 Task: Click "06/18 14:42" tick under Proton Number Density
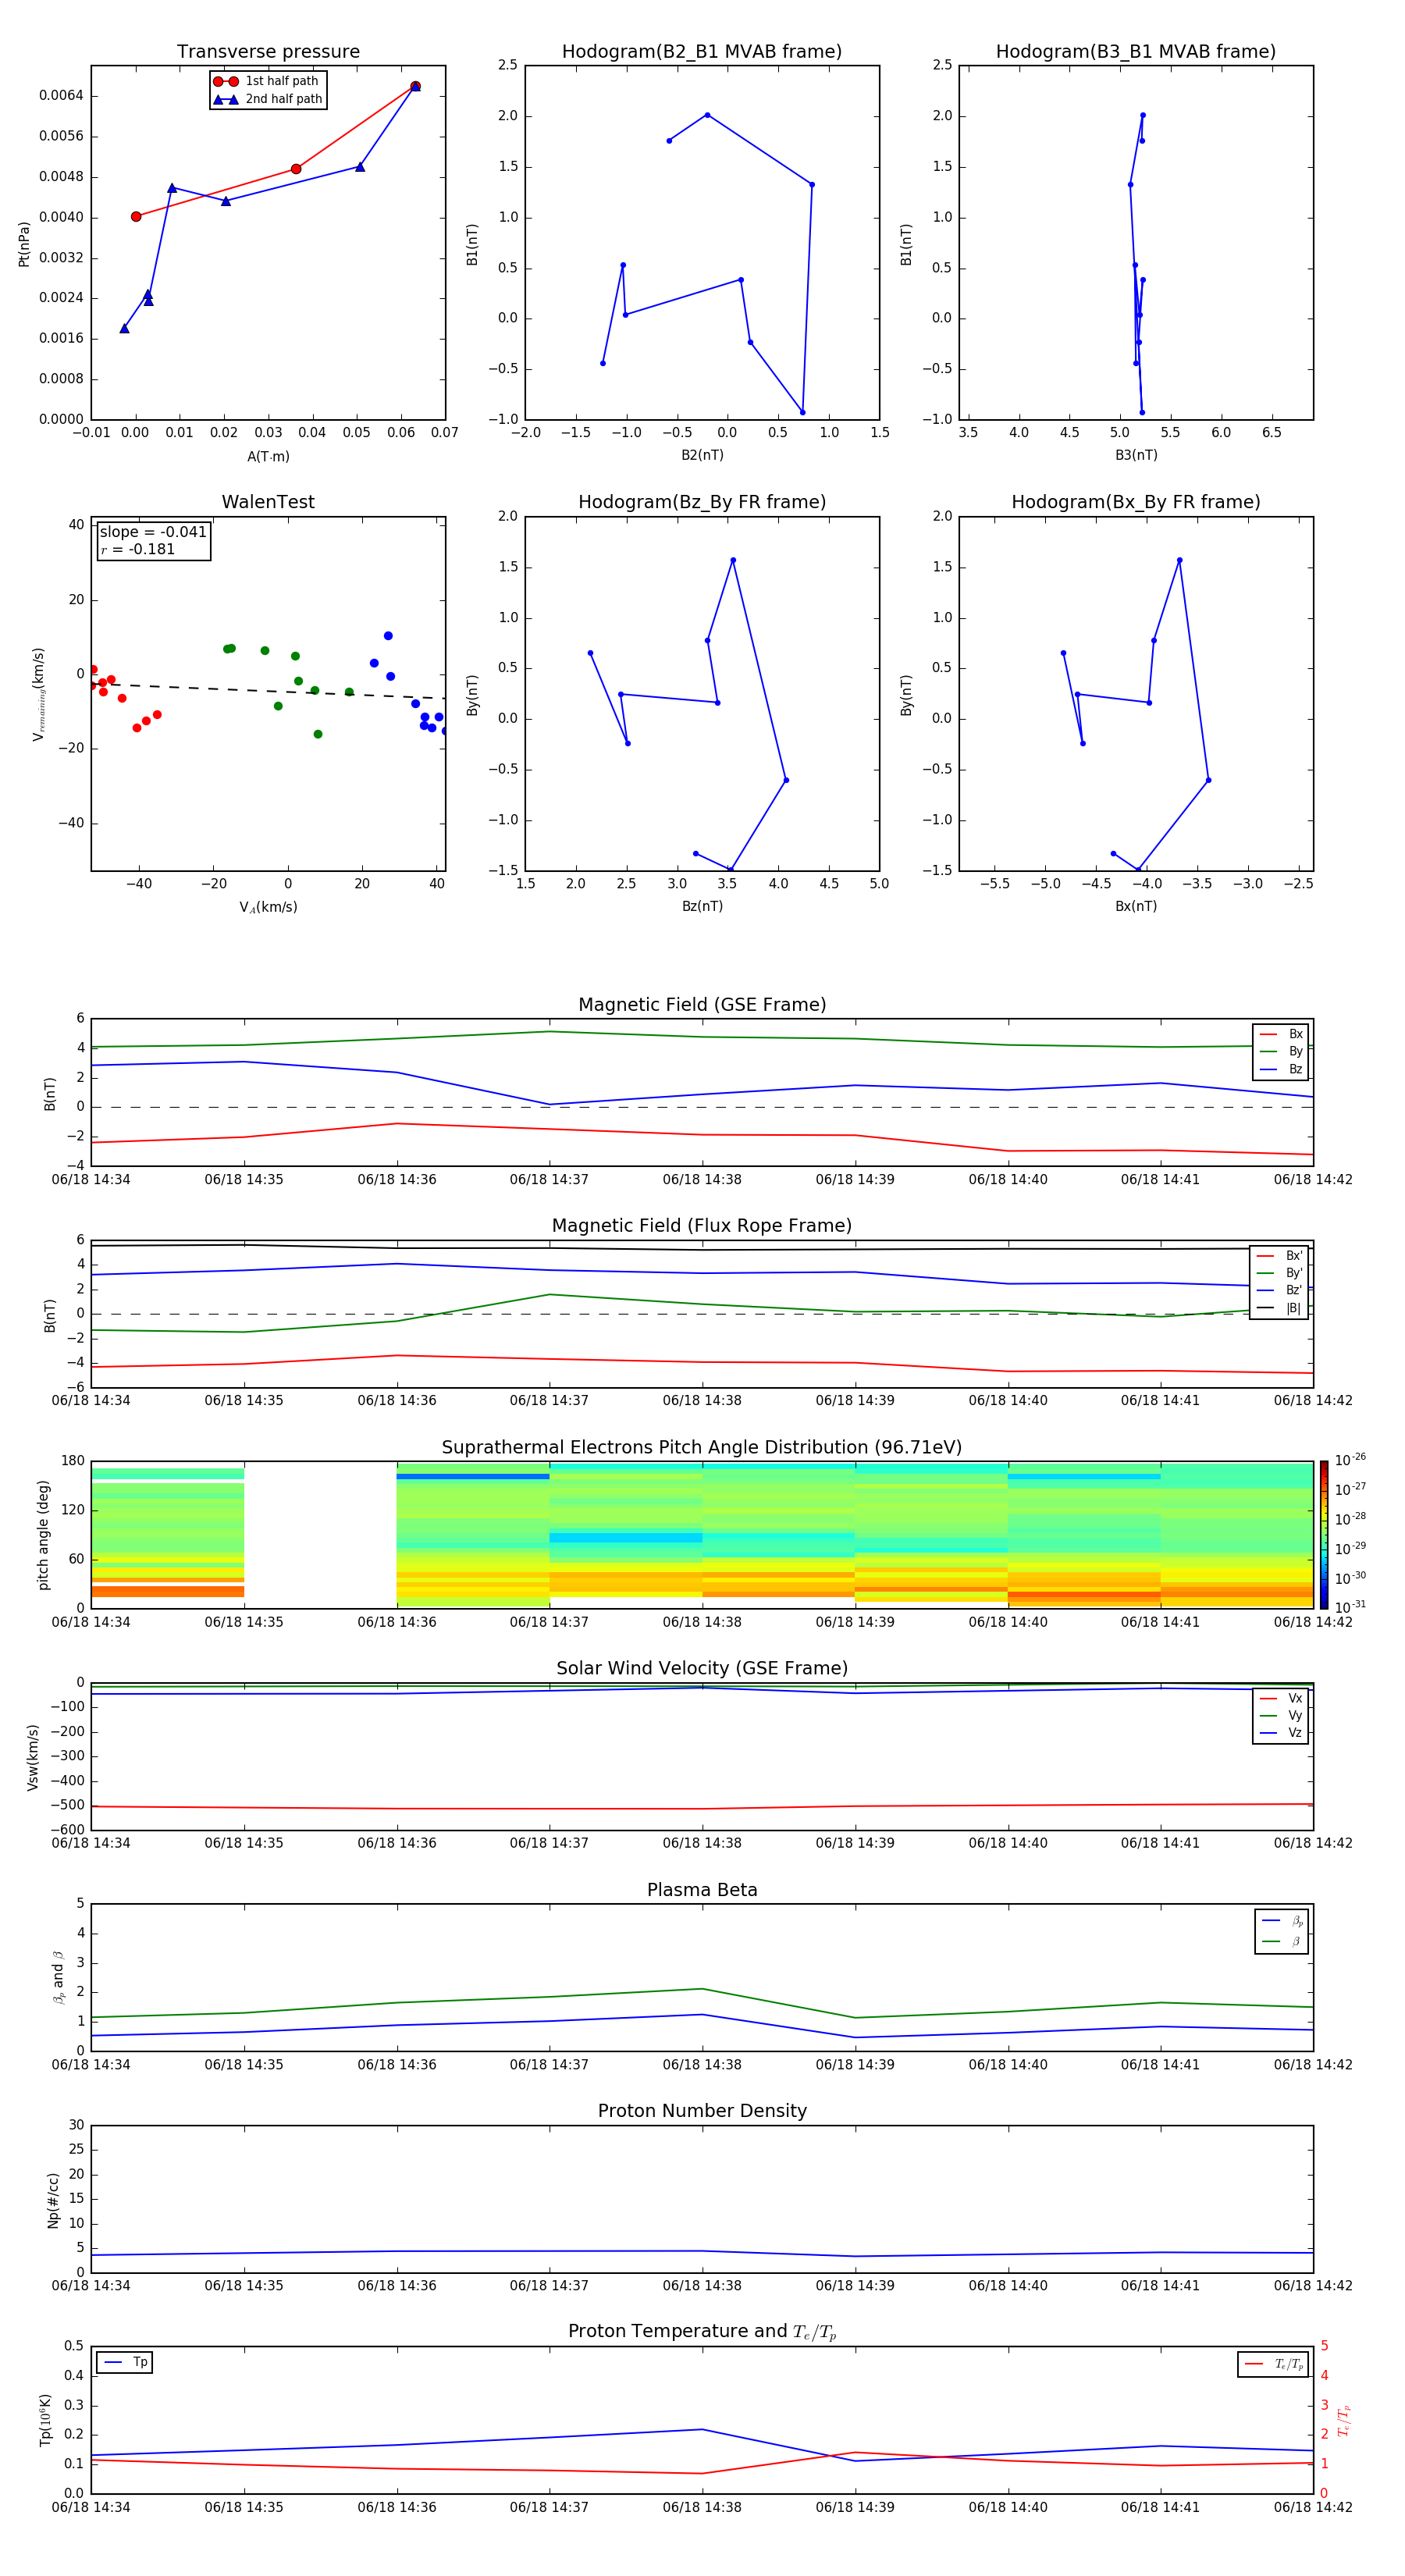(1313, 2286)
